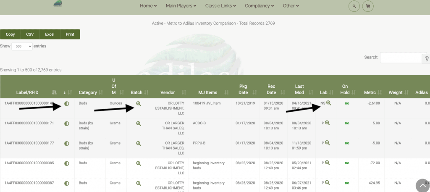Screen dimensions: 430x192
Task: Click the Copy export button
Action: click(x=10, y=34)
